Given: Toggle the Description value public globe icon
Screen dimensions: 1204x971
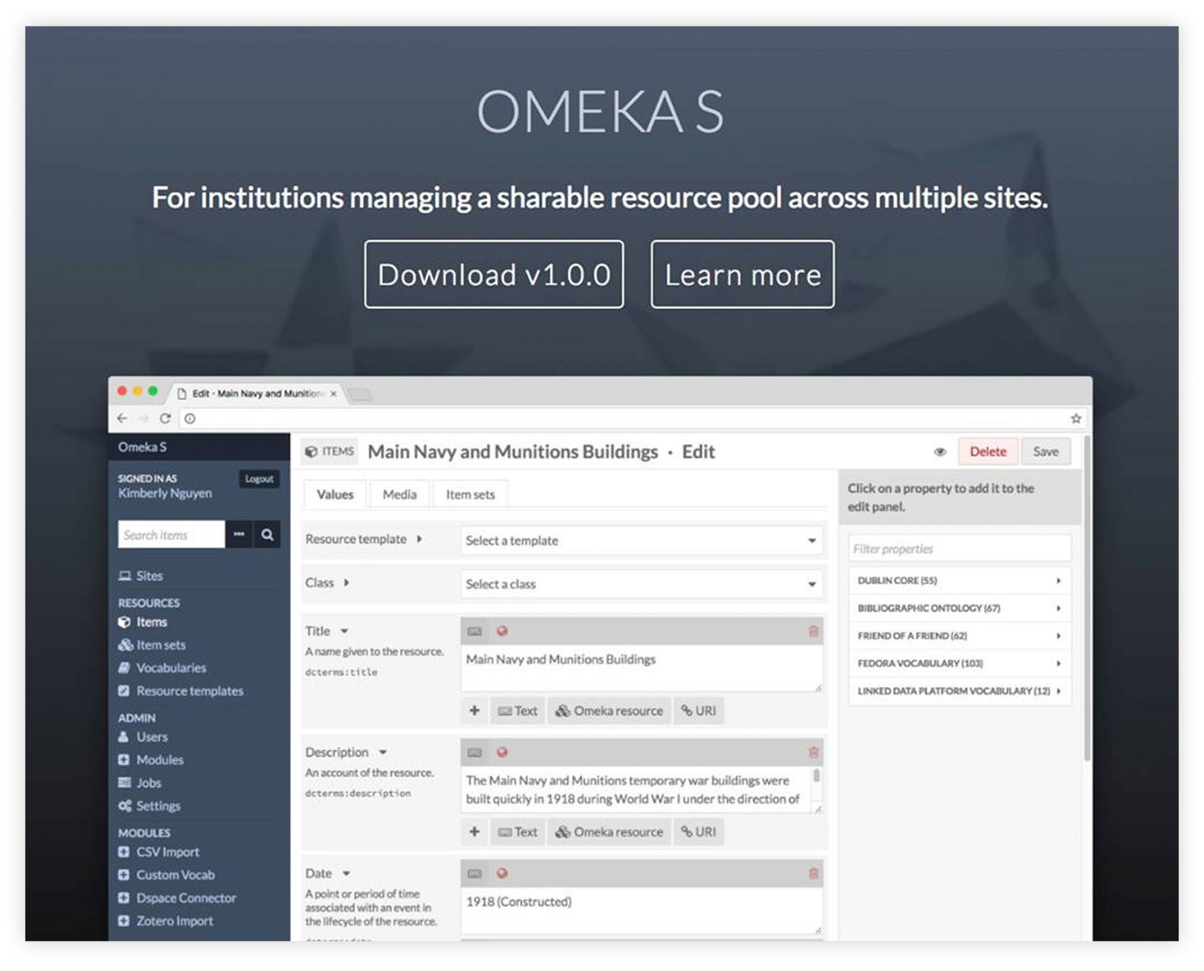Looking at the screenshot, I should click(x=502, y=752).
